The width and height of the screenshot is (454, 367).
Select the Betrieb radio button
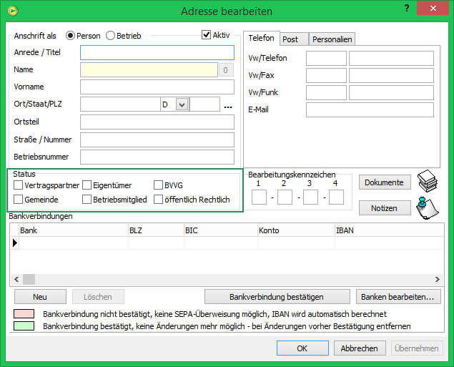[x=111, y=36]
